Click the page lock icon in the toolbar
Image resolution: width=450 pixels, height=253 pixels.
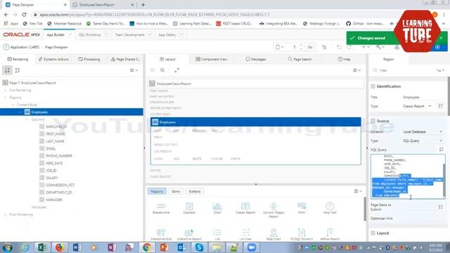(324, 47)
